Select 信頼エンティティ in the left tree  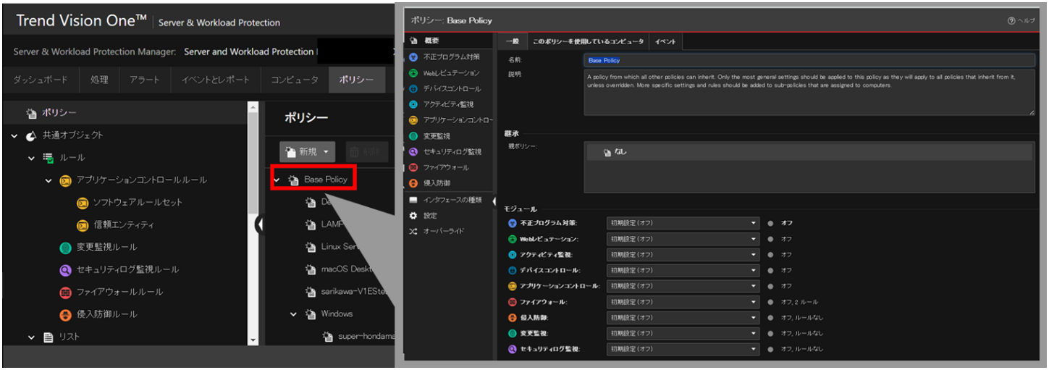(x=123, y=224)
